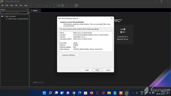This screenshot has height=96, width=171.
Task: Click the Customize Hardware button
Action: 69,55
